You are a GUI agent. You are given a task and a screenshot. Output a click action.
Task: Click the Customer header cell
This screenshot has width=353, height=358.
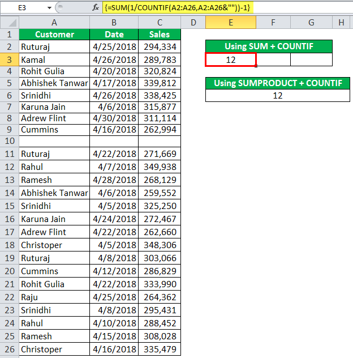[54, 35]
